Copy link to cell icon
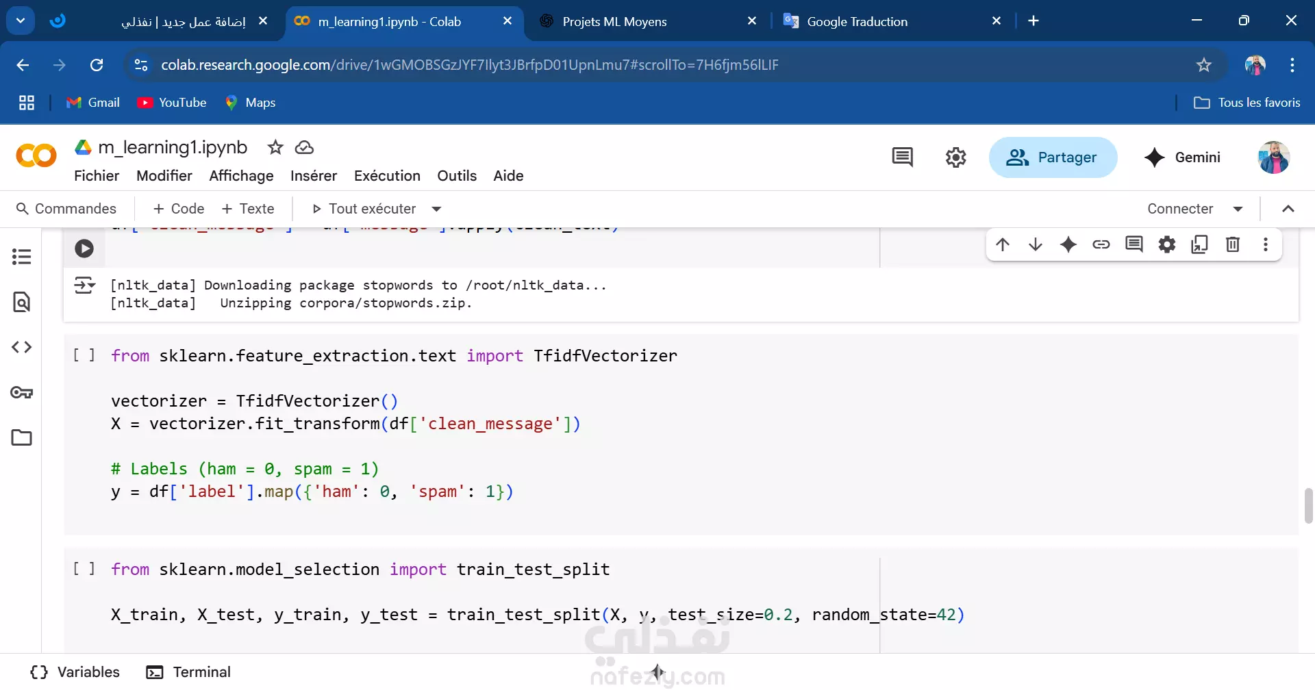1315x690 pixels. (x=1101, y=244)
